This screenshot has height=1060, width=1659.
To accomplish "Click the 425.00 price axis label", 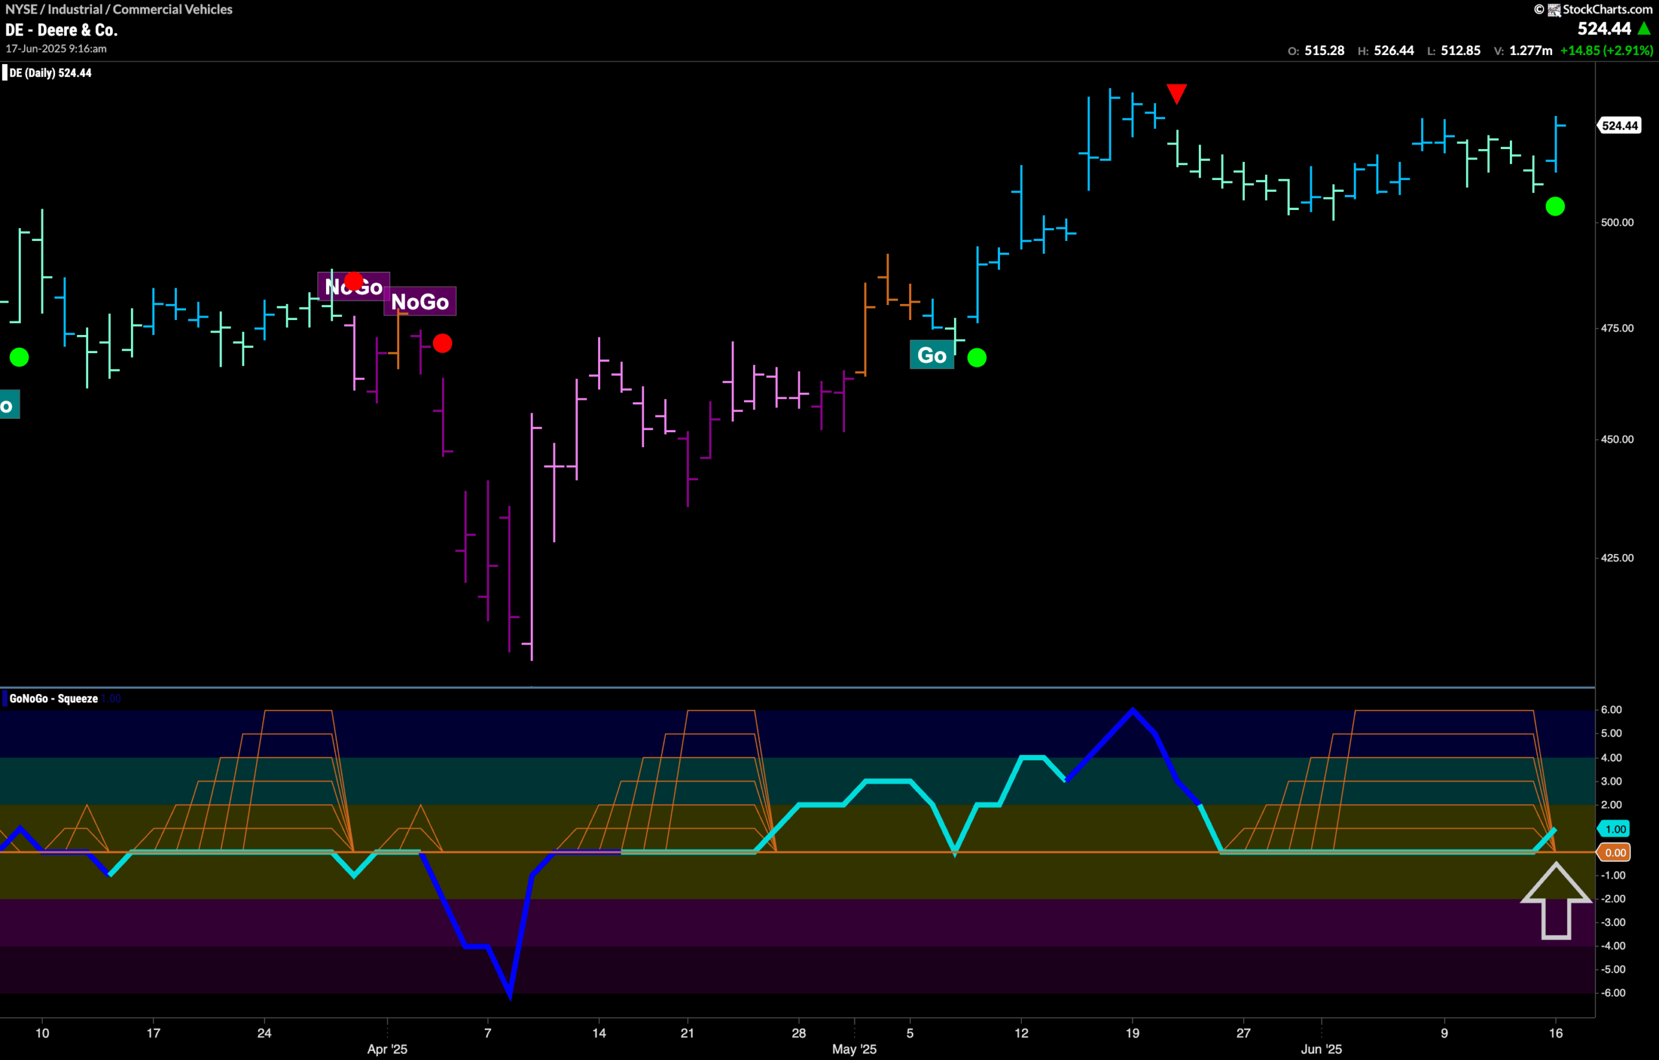I will pos(1617,558).
